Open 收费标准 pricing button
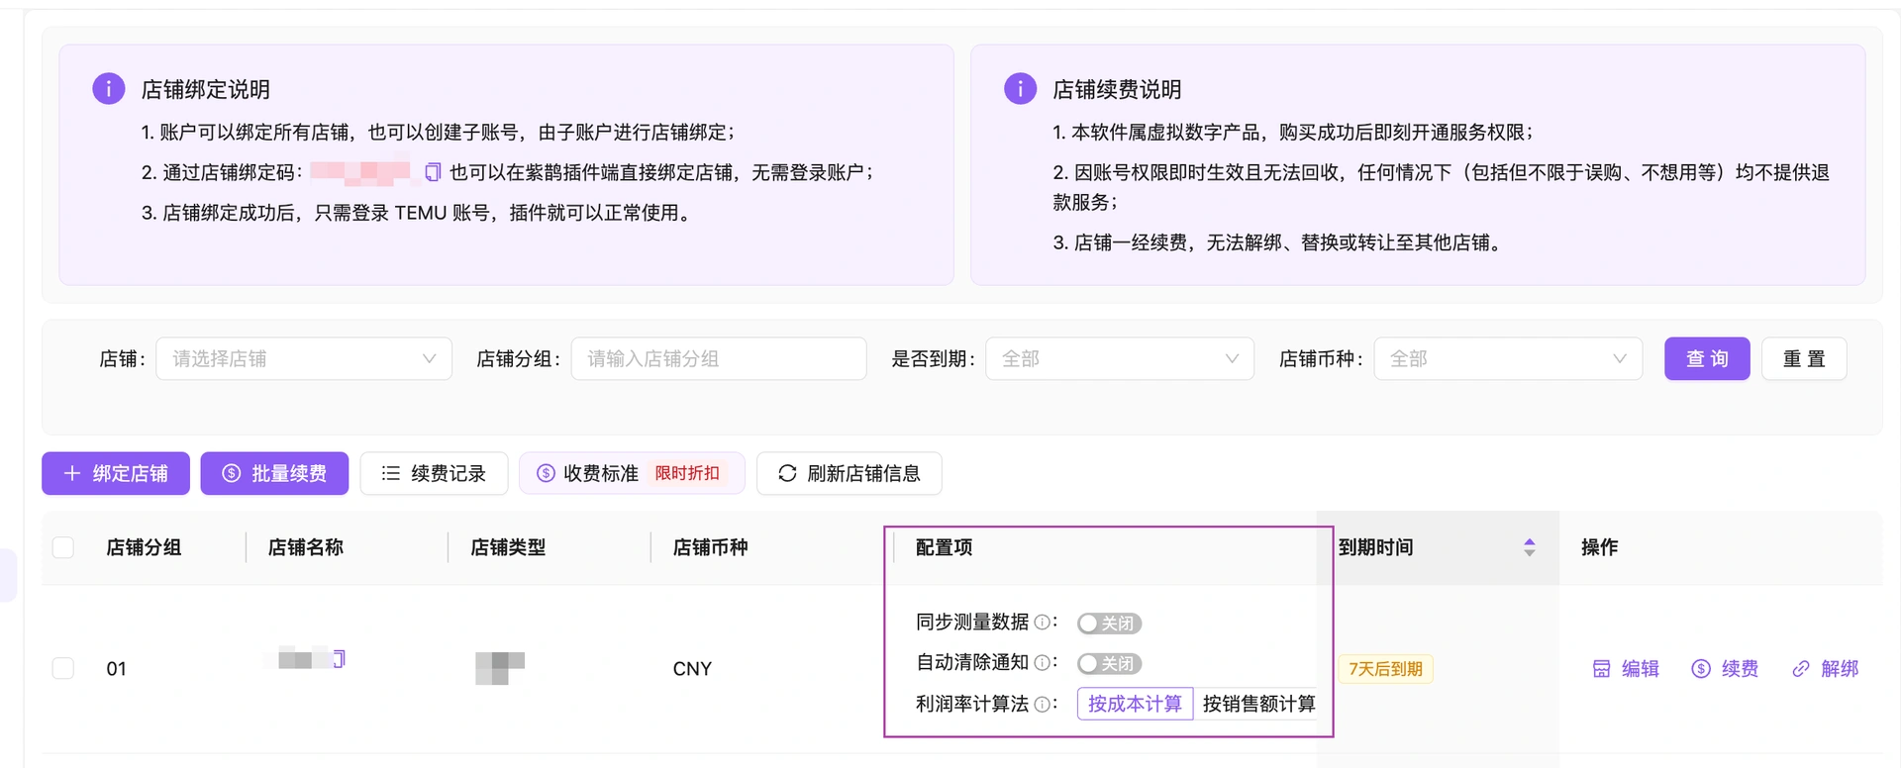This screenshot has width=1901, height=768. click(632, 473)
